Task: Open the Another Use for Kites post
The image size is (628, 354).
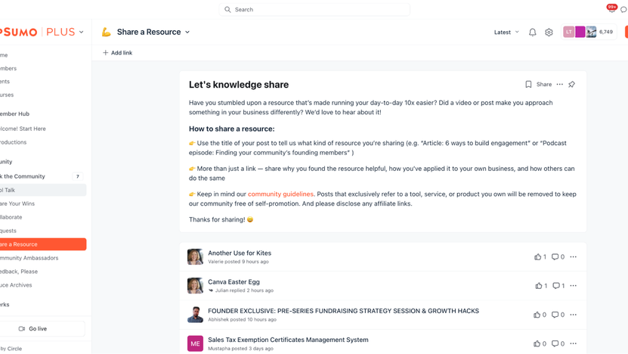Action: click(x=240, y=253)
